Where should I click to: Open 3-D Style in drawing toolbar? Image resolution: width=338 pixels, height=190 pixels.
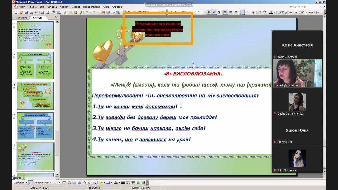click(143, 182)
